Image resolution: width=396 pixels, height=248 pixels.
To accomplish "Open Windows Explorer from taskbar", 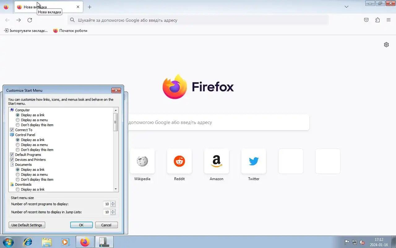I will point(47,242).
